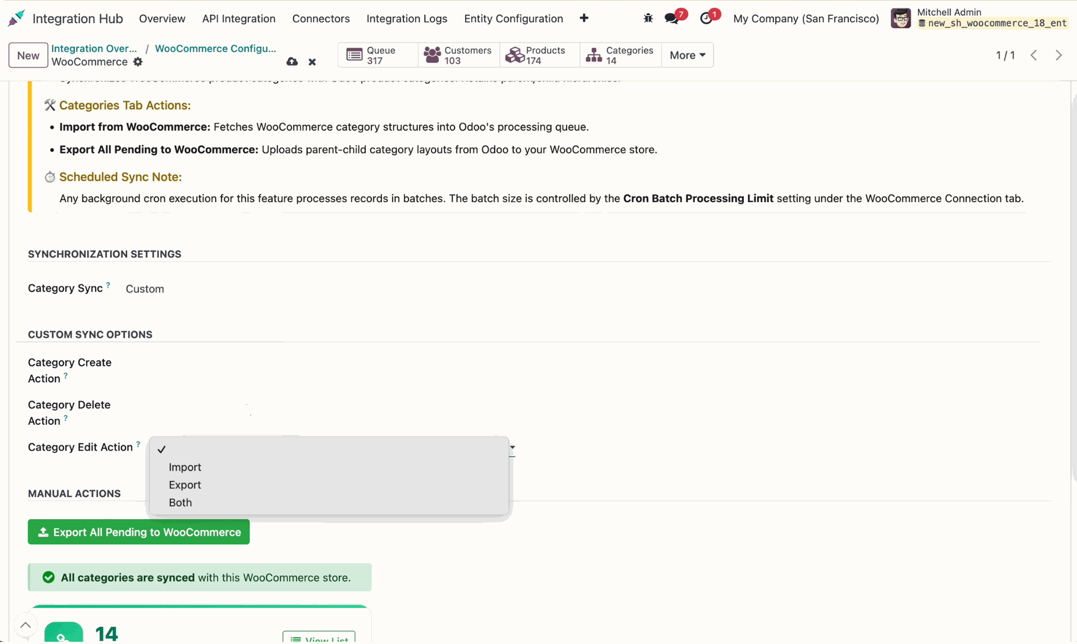
Task: Open the Integration Over... breadcrumb link
Action: pyautogui.click(x=94, y=48)
